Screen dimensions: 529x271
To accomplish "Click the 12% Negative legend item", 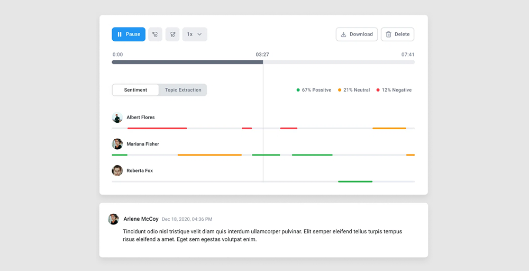I will [394, 90].
